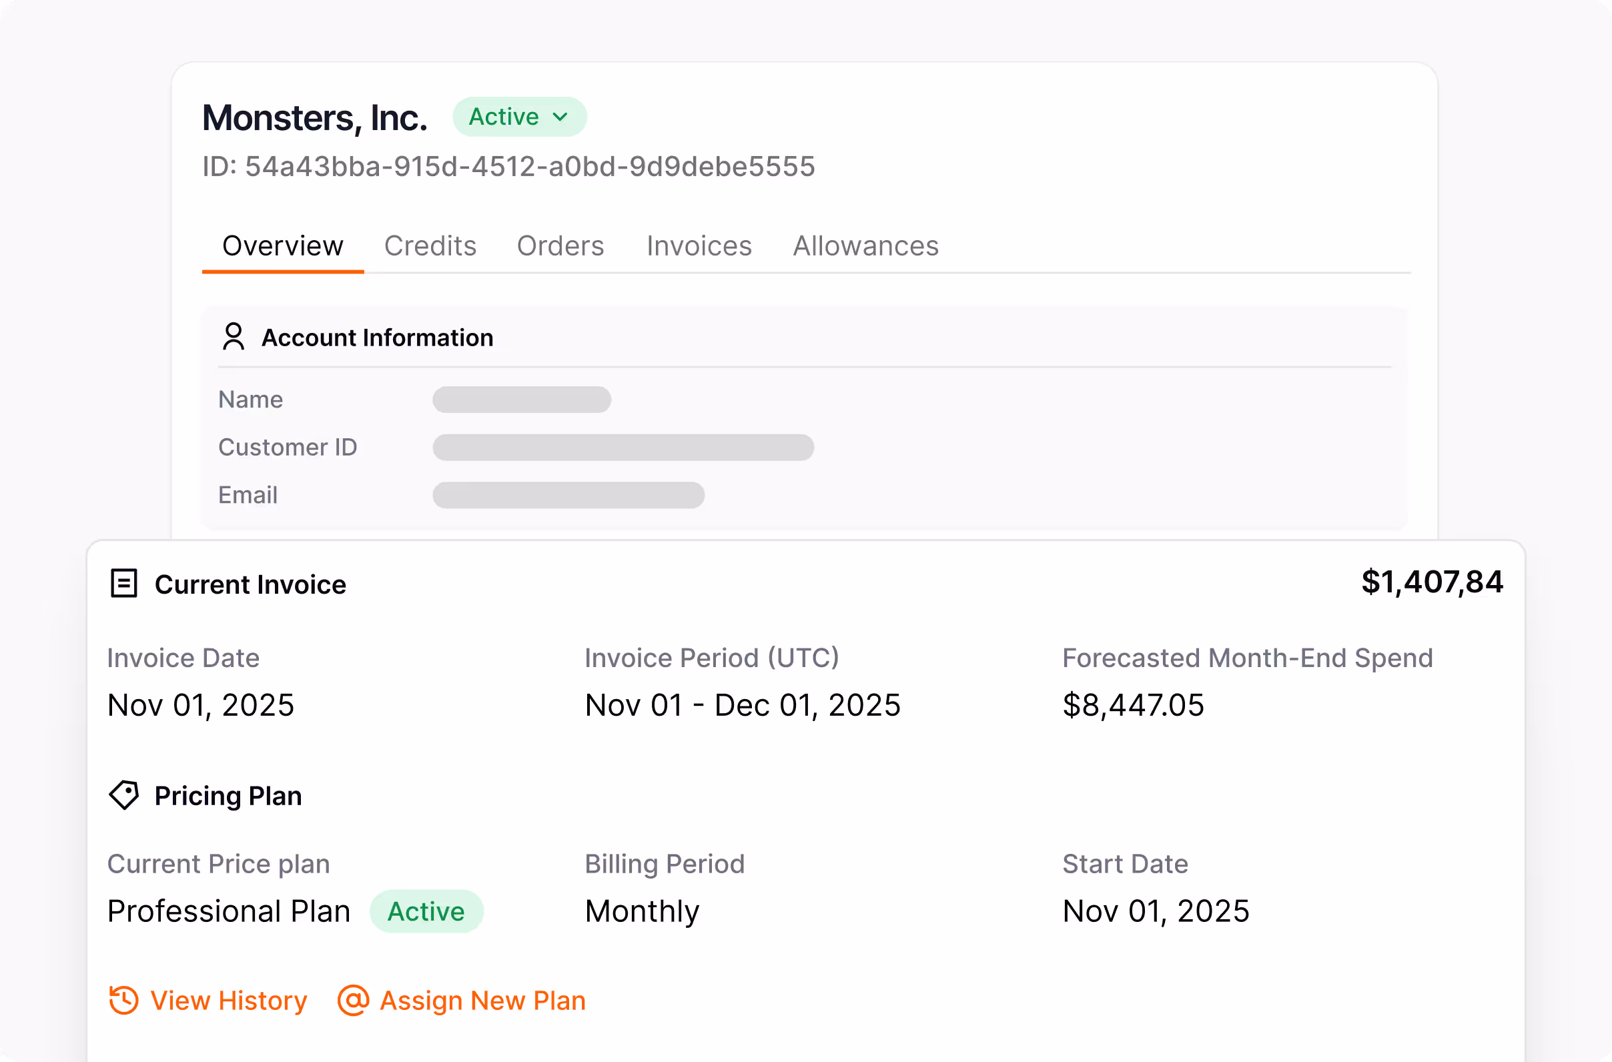The width and height of the screenshot is (1612, 1062).
Task: Collapse the Current Invoice section
Action: pos(251,584)
